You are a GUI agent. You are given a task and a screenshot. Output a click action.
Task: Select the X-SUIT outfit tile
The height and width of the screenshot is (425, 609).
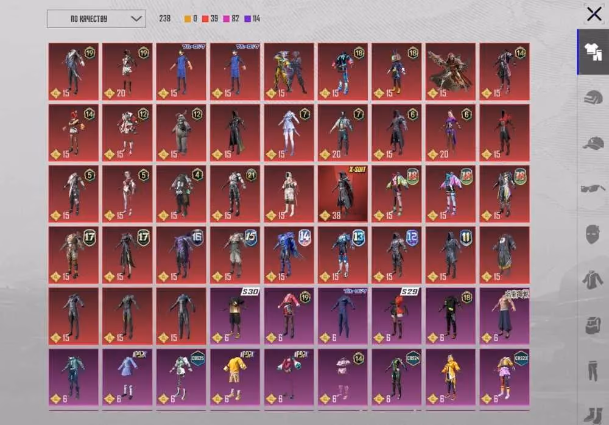(342, 194)
